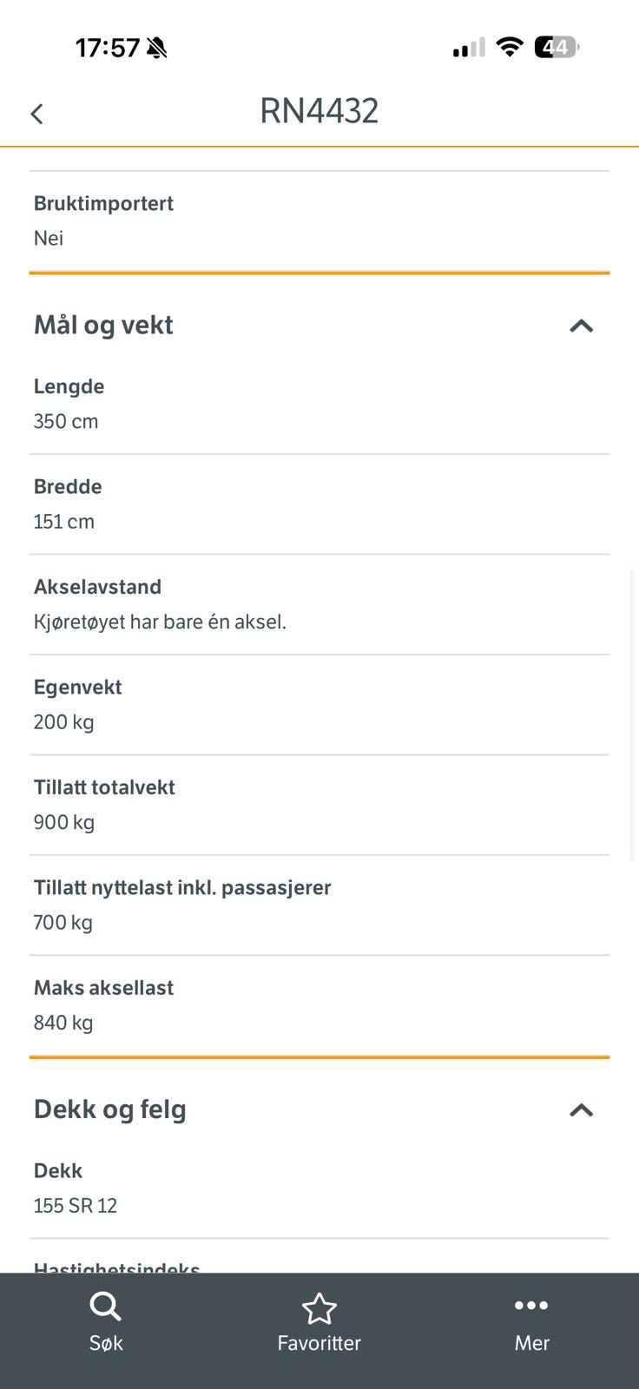Tap the vertical scrollbar indicator
This screenshot has height=1389, width=639.
(634, 712)
